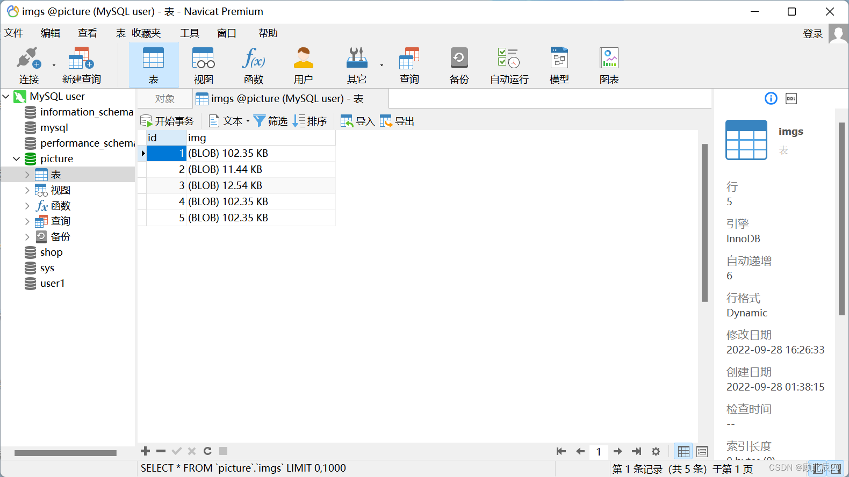The width and height of the screenshot is (849, 477).
Task: Click the img column header
Action: 261,138
